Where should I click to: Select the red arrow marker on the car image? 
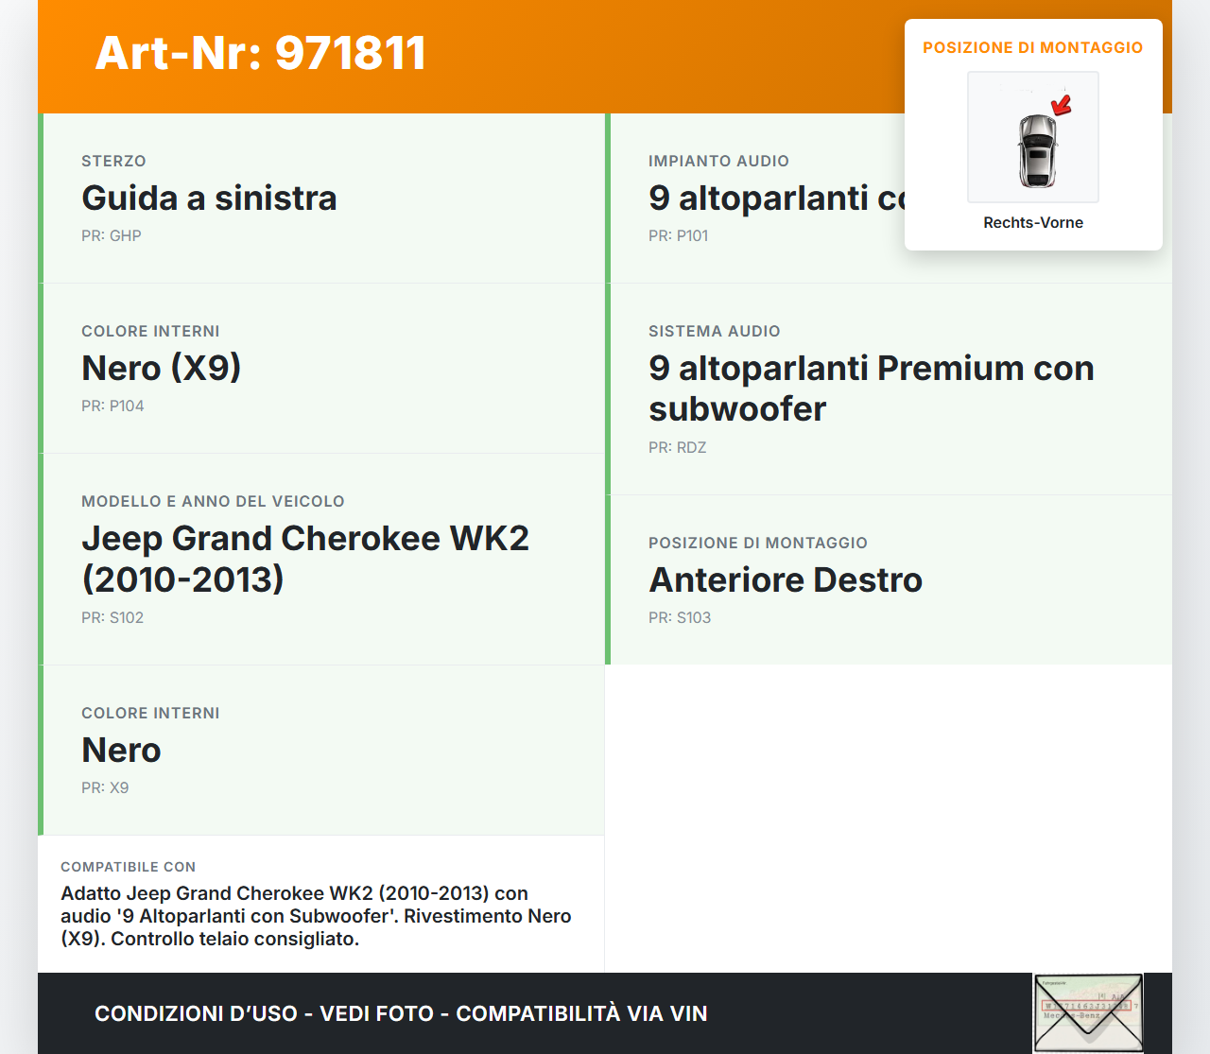1061,106
